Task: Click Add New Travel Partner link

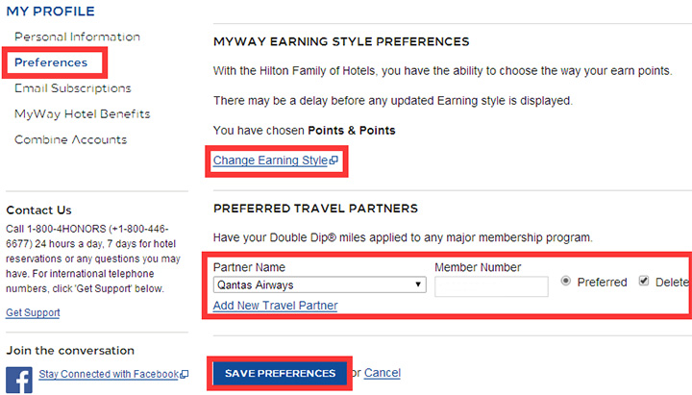Action: [276, 306]
